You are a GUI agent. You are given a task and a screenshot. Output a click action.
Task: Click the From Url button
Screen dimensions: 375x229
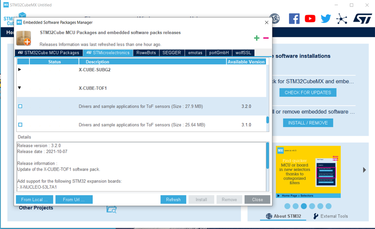click(74, 200)
